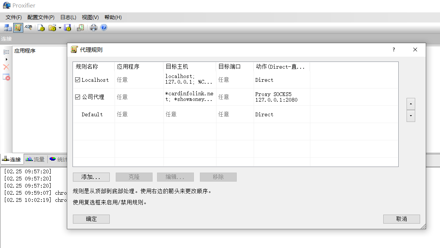Click target host localhost; 127.0.0.1 cell
The width and height of the screenshot is (440, 248).
click(x=190, y=79)
